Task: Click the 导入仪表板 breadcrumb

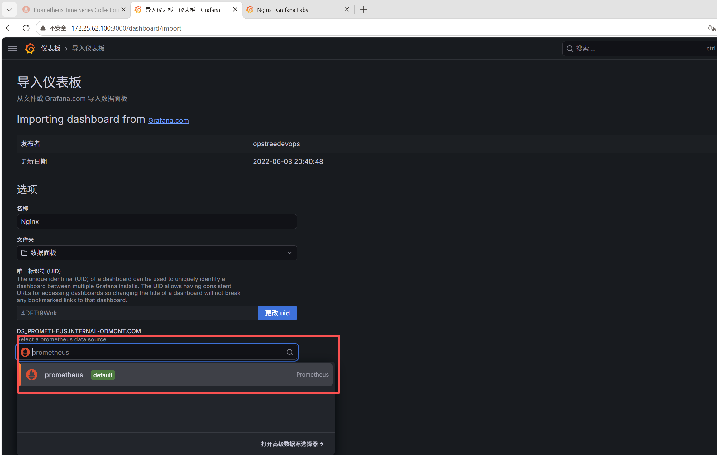Action: (88, 49)
